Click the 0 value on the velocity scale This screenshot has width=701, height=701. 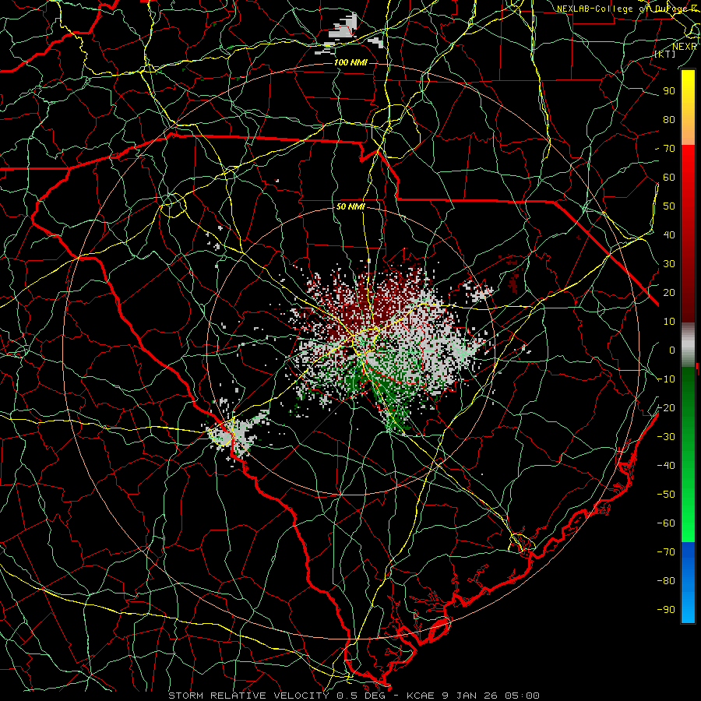[x=672, y=350]
